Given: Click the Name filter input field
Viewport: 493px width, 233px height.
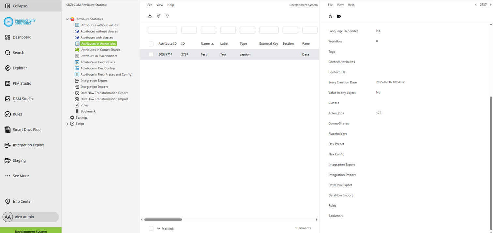Looking at the screenshot, I should point(208,30).
